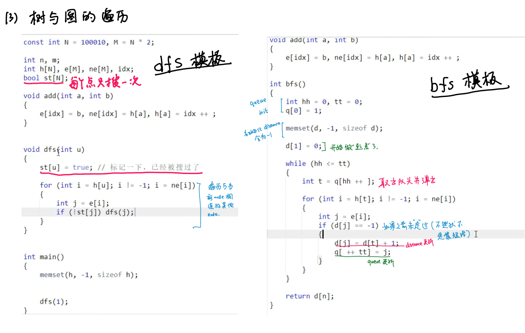Viewport: 525px width, 333px height.
Task: Click the "int hh = 0, tt = 0;" line
Action: click(323, 102)
